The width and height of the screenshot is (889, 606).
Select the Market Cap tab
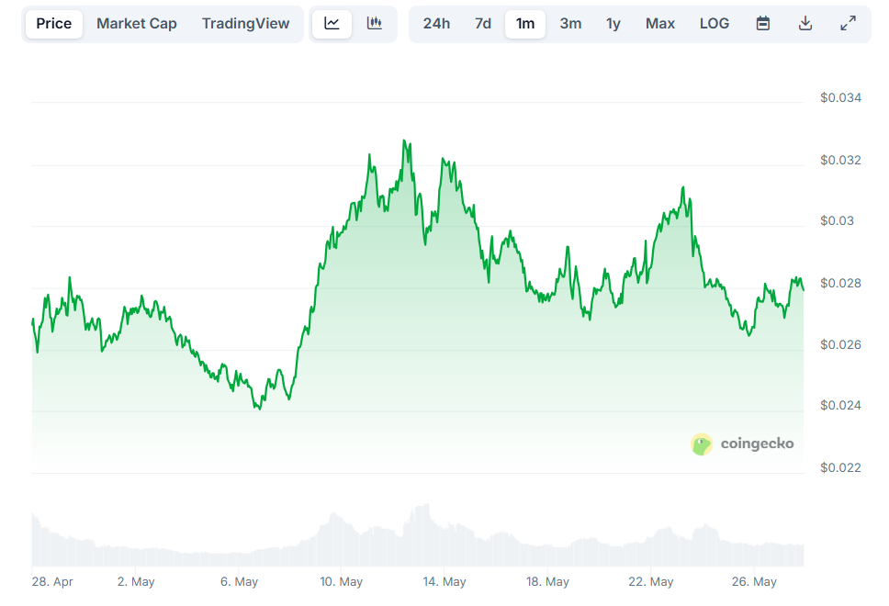click(x=137, y=23)
